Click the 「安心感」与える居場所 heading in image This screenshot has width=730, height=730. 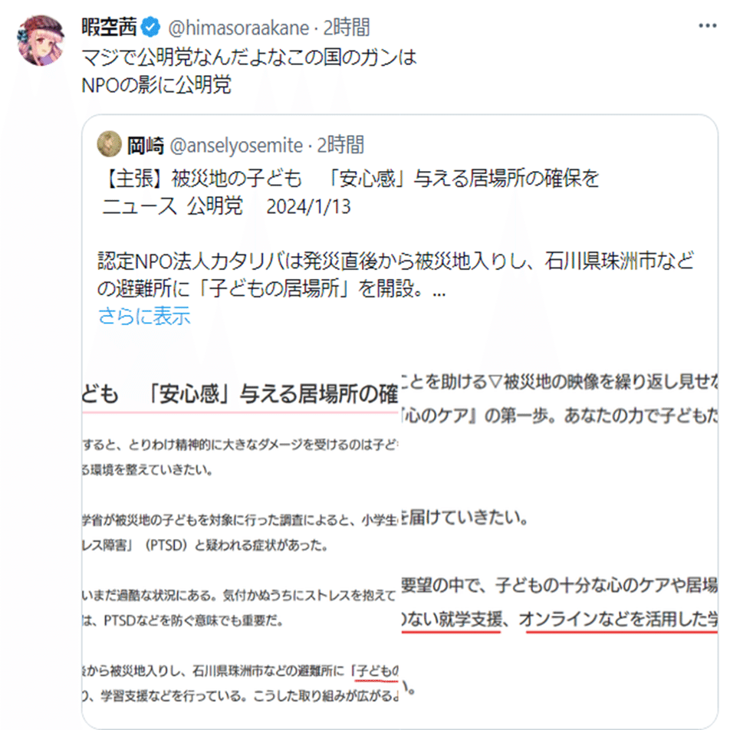(271, 394)
